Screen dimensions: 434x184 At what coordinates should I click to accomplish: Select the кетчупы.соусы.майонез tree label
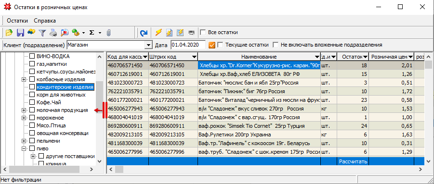click(66, 72)
